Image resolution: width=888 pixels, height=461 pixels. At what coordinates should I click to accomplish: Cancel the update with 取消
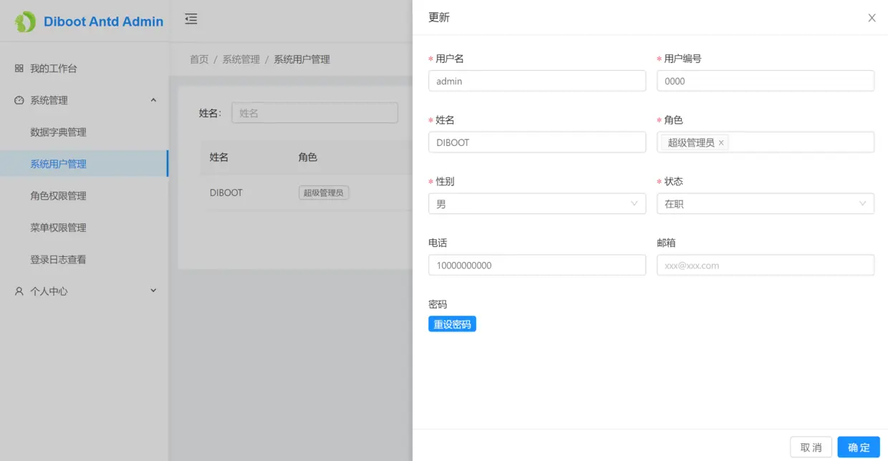coord(811,447)
